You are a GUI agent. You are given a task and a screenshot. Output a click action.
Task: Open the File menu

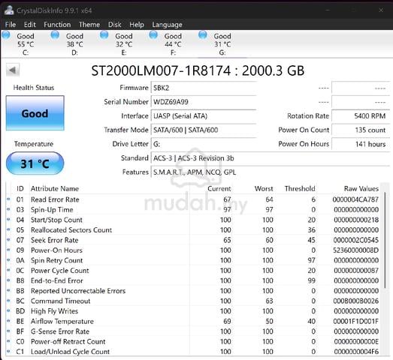11,25
